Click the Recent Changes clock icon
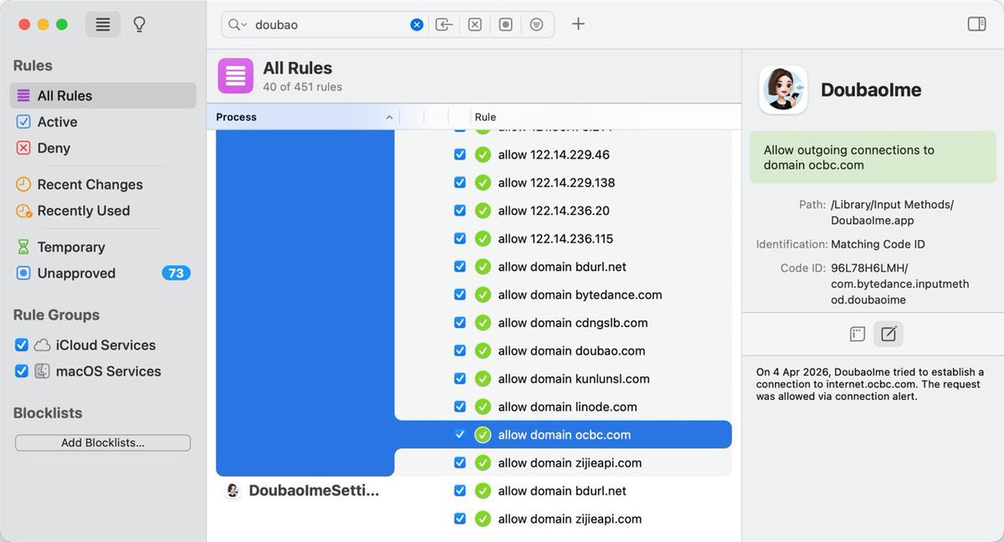 23,184
